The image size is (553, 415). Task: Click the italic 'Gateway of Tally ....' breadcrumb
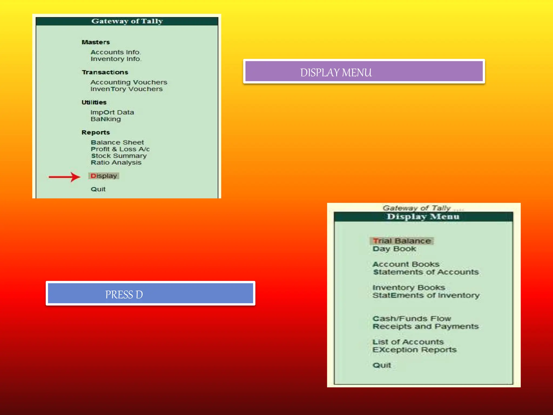pos(423,208)
